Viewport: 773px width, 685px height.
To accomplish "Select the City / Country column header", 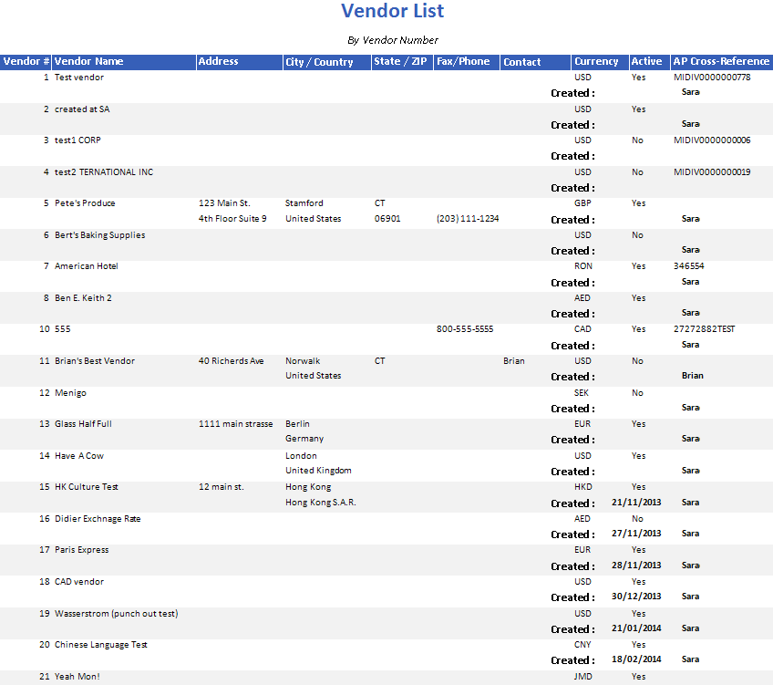I will (319, 62).
